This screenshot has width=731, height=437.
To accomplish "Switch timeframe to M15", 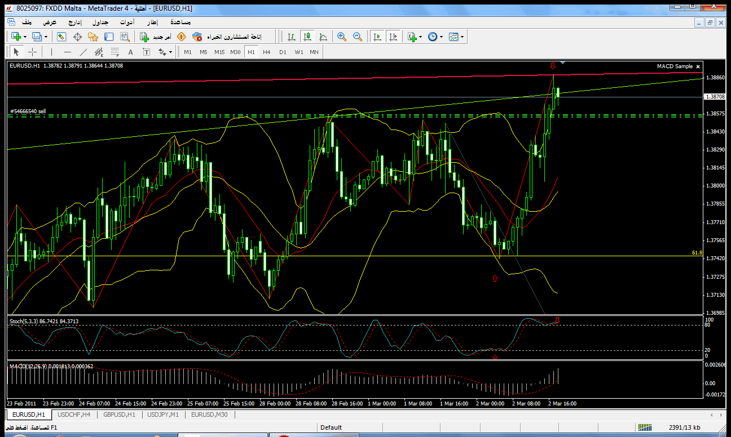I will [x=219, y=52].
